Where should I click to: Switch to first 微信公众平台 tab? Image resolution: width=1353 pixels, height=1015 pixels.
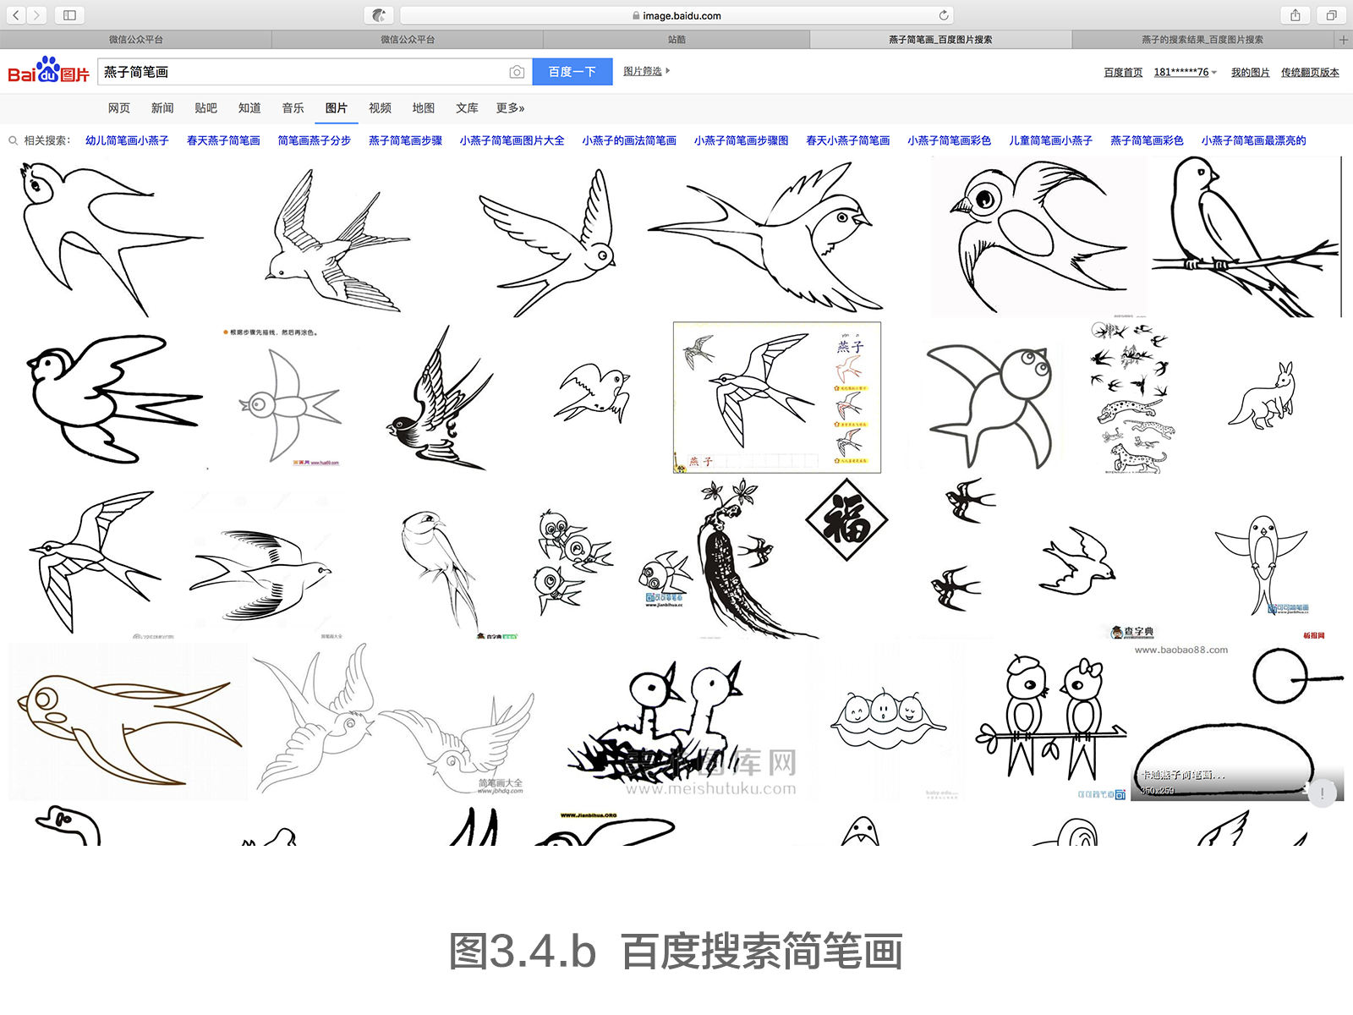136,40
